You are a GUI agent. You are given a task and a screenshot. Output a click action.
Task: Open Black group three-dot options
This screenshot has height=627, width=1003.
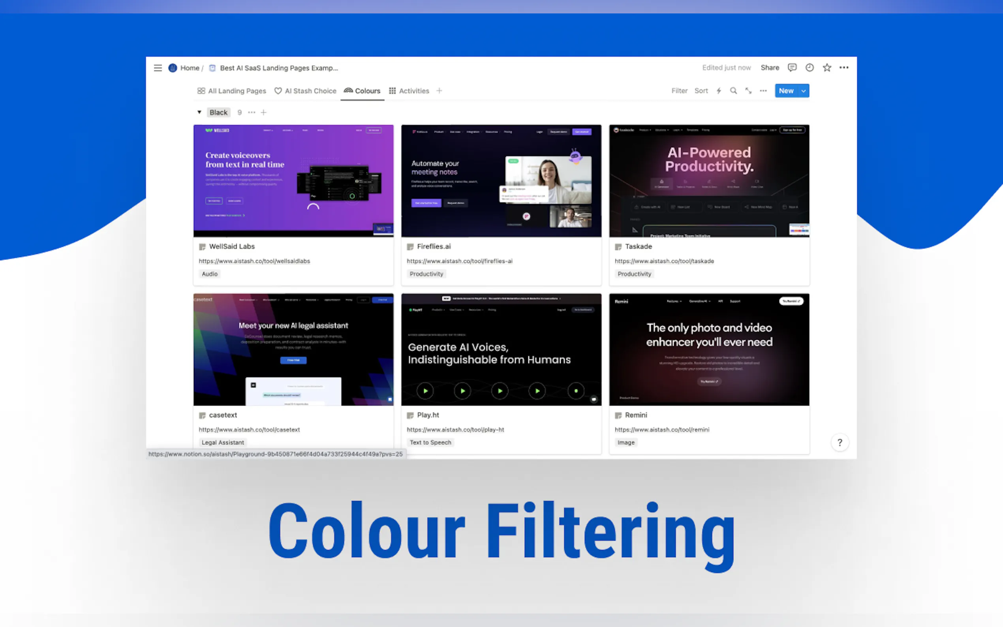pyautogui.click(x=252, y=113)
